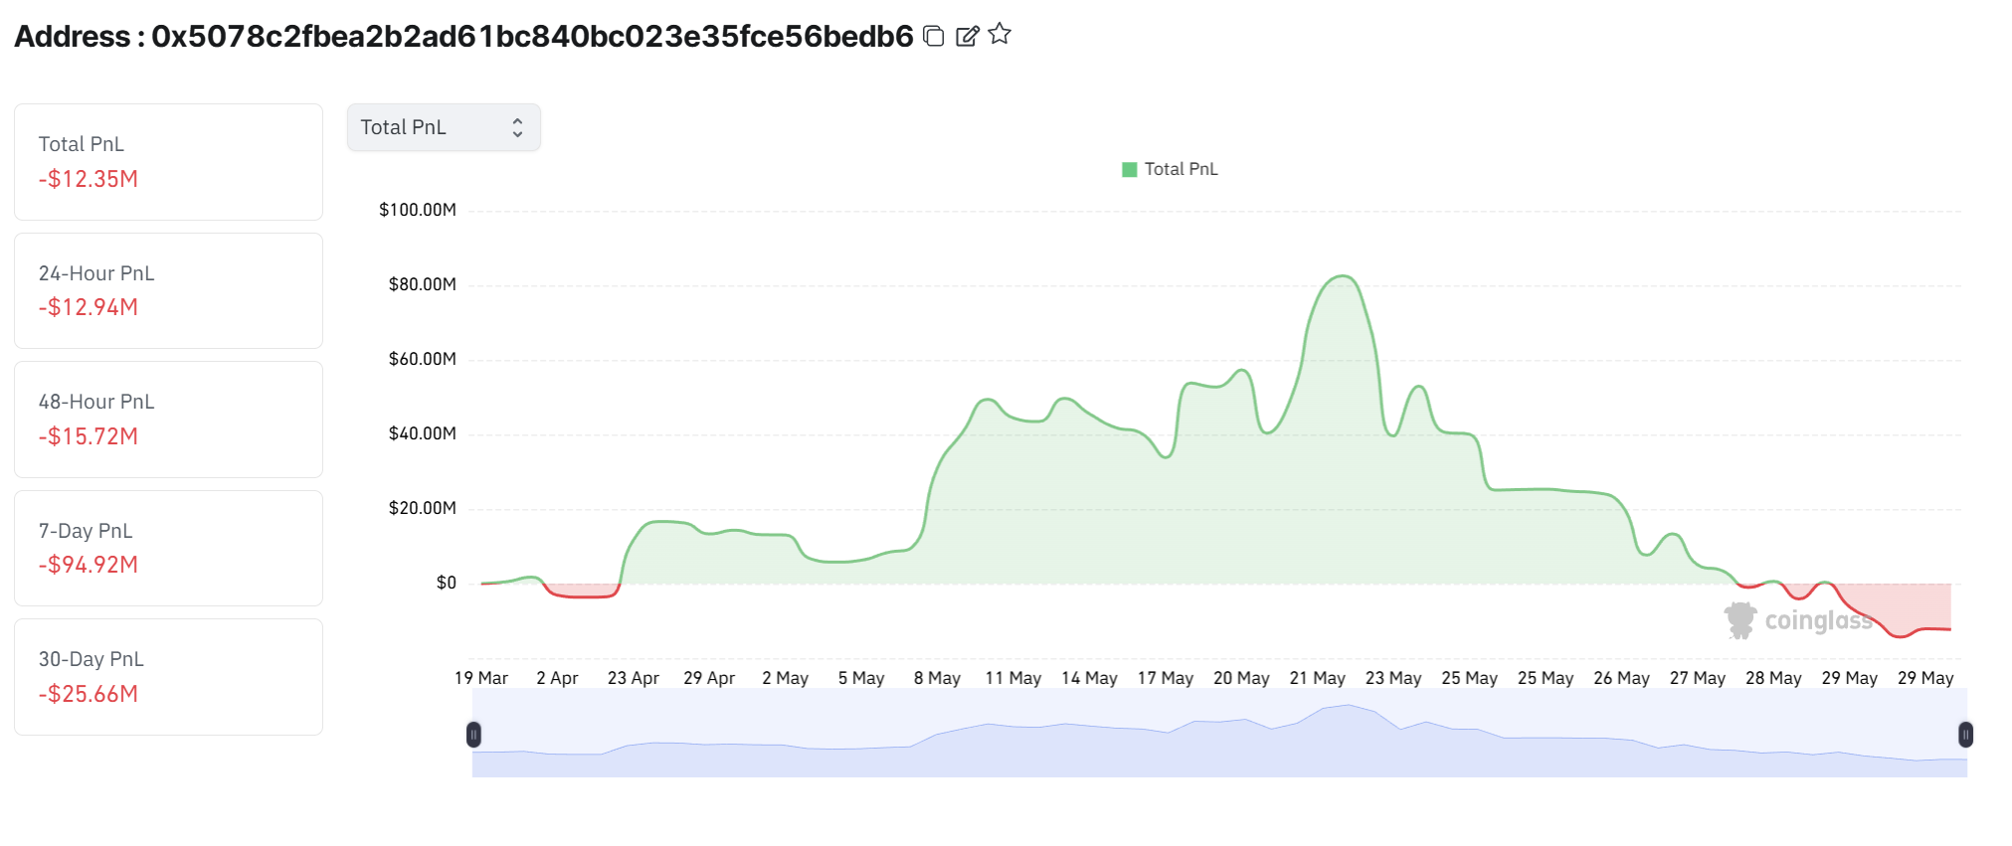Favorite this address with star icon
This screenshot has width=2012, height=846.
pyautogui.click(x=1000, y=34)
